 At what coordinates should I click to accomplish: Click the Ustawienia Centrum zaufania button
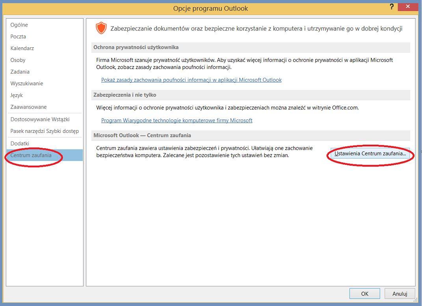tap(370, 153)
